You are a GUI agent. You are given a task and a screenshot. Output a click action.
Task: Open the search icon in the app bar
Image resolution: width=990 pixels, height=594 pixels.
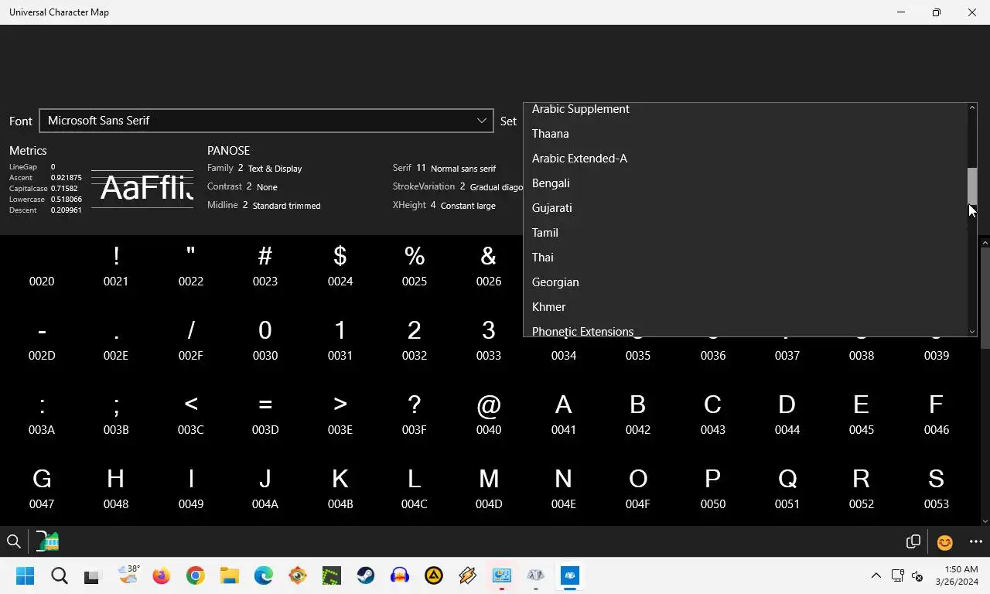(x=14, y=541)
